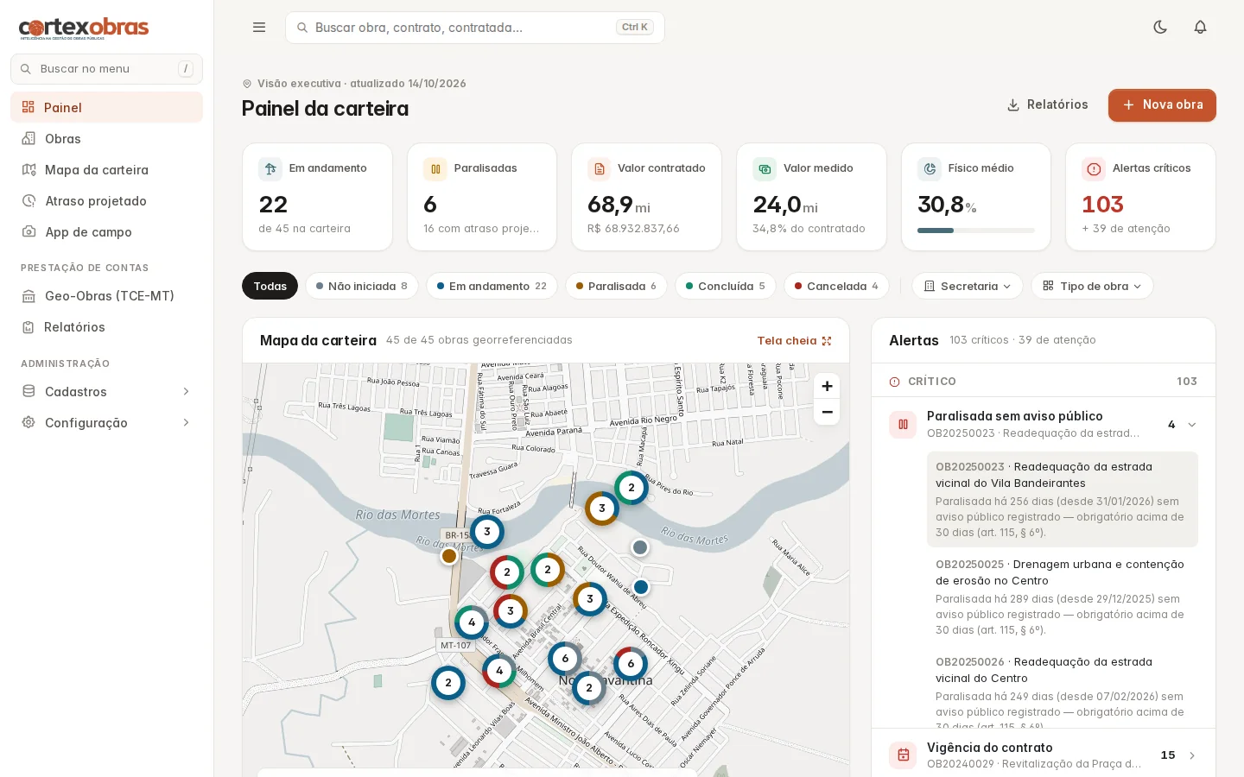The height and width of the screenshot is (777, 1244).
Task: Click the Atraso projetado clock icon
Action: point(29,200)
